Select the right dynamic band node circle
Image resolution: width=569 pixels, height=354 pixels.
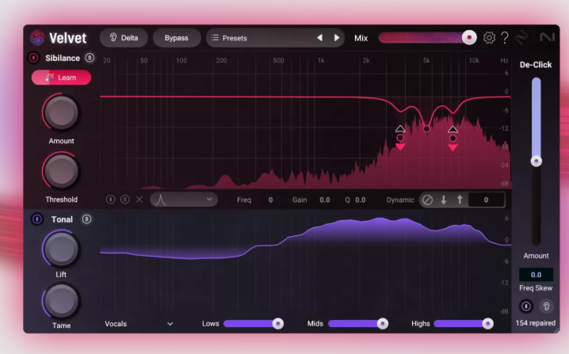coord(453,138)
